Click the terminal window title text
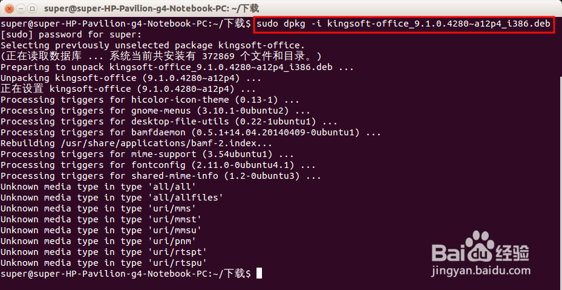This screenshot has height=290, width=562. tap(151, 8)
